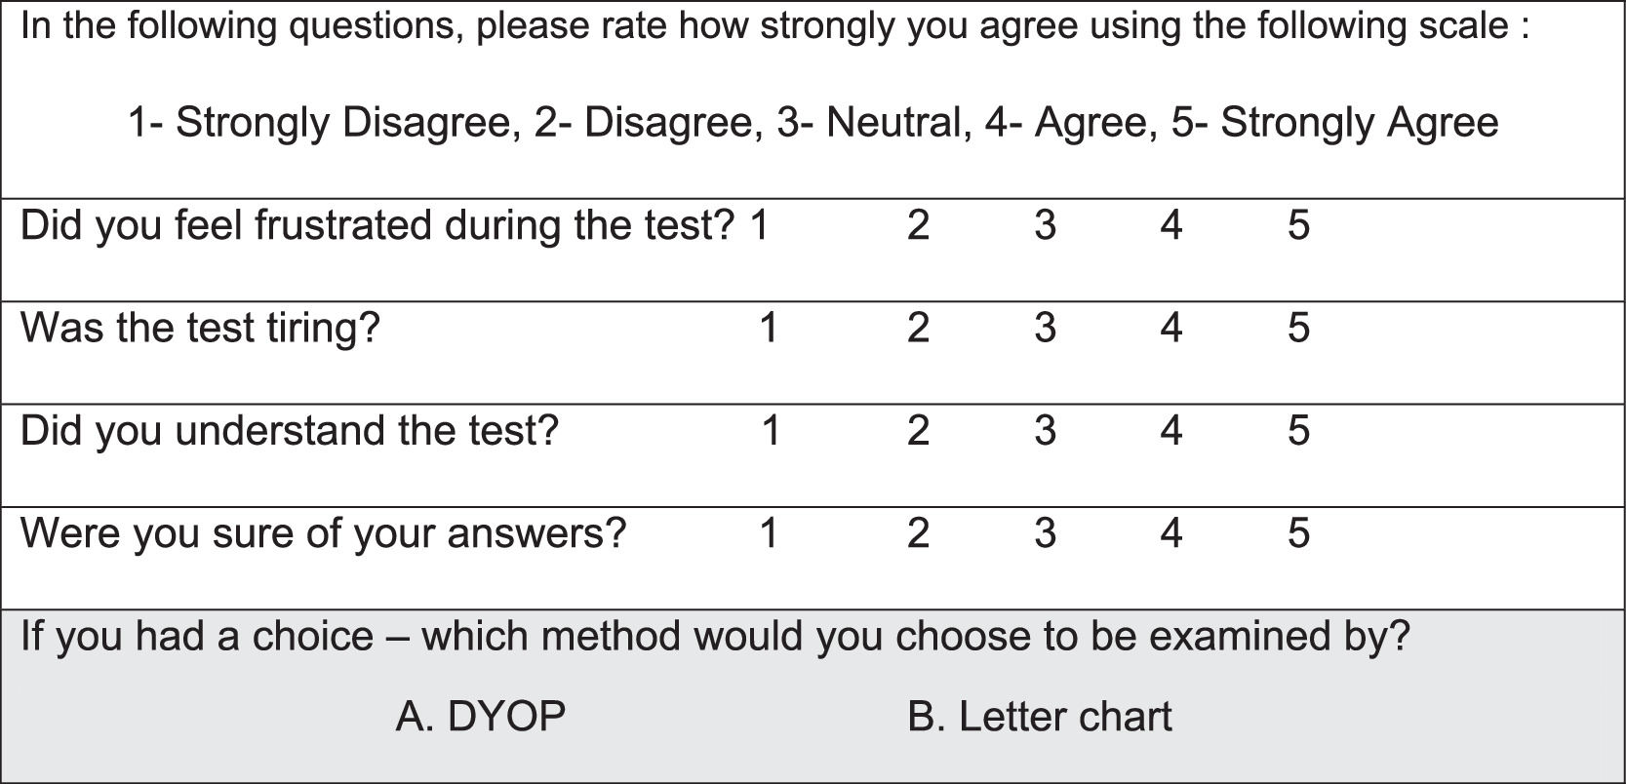Mark rating 5 for 'Were you sure of your answers?'

(1298, 533)
